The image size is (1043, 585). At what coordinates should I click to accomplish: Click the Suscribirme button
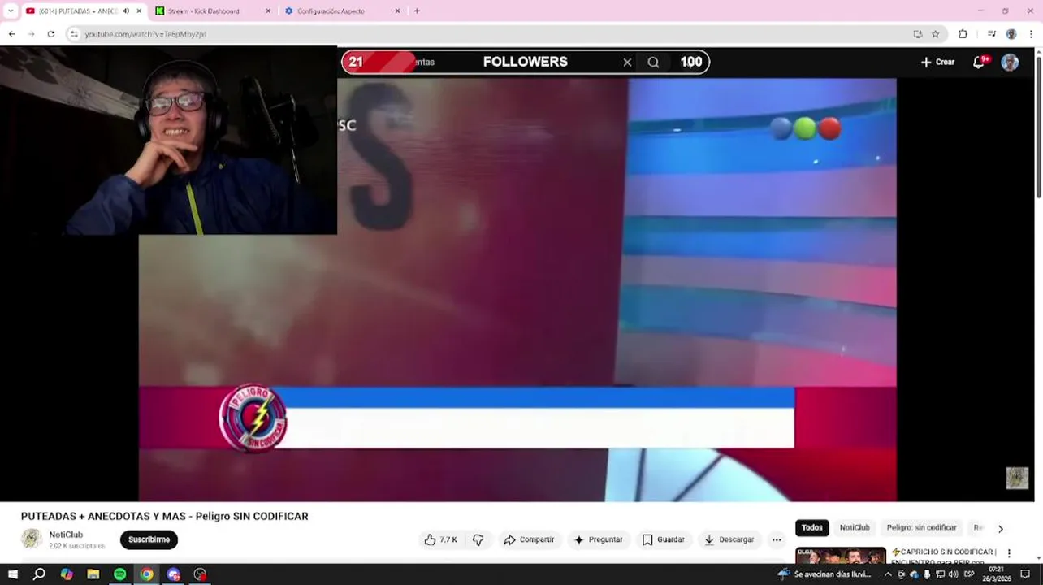point(149,539)
